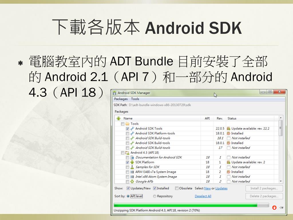This screenshot has width=293, height=220.
Task: Check Android SDK Build-tools rev 18.1 checkbox
Action: point(127,138)
